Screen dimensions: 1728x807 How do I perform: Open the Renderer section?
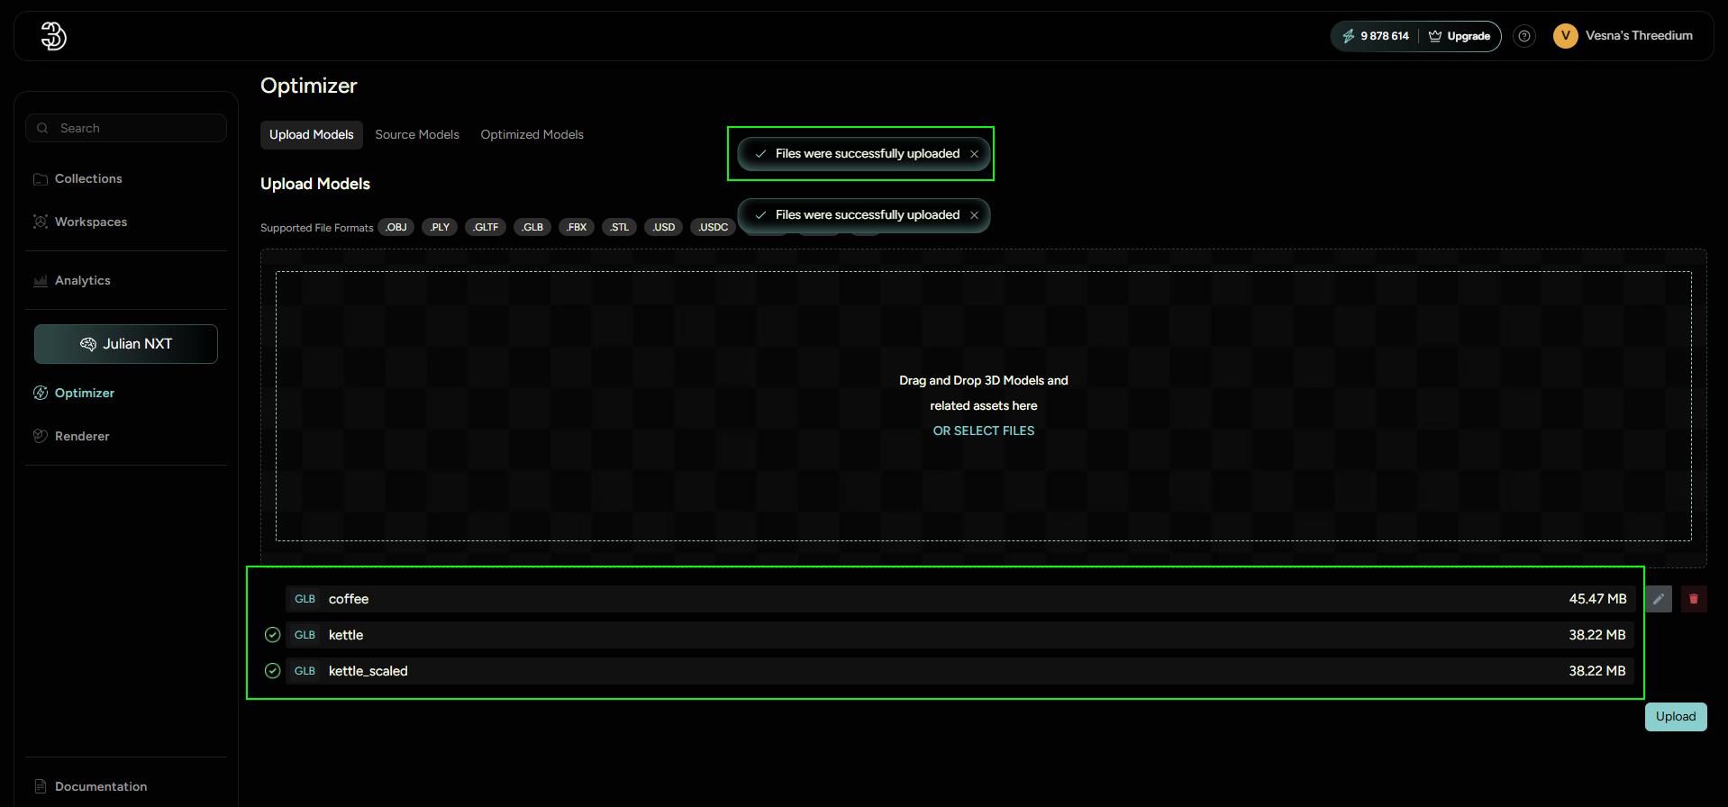[81, 437]
